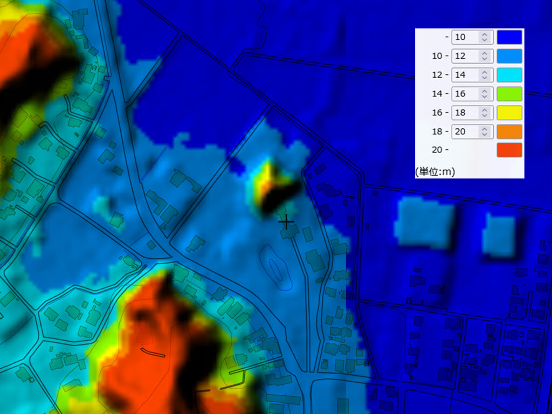Open the light blue 10-12 m color swatch
Screen dimensions: 552x414
(509, 56)
